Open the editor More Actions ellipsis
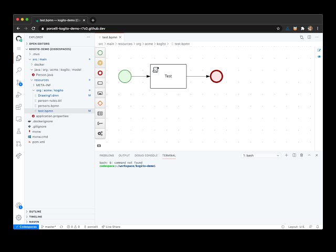This screenshot has height=252, width=336. pos(317,37)
